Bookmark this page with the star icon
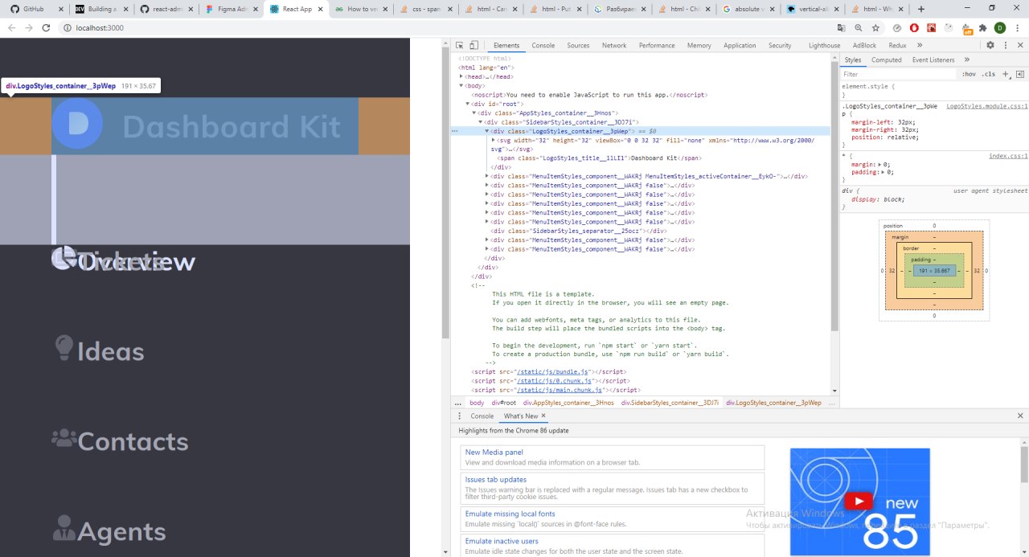Screen dimensions: 1029x557 (x=875, y=27)
